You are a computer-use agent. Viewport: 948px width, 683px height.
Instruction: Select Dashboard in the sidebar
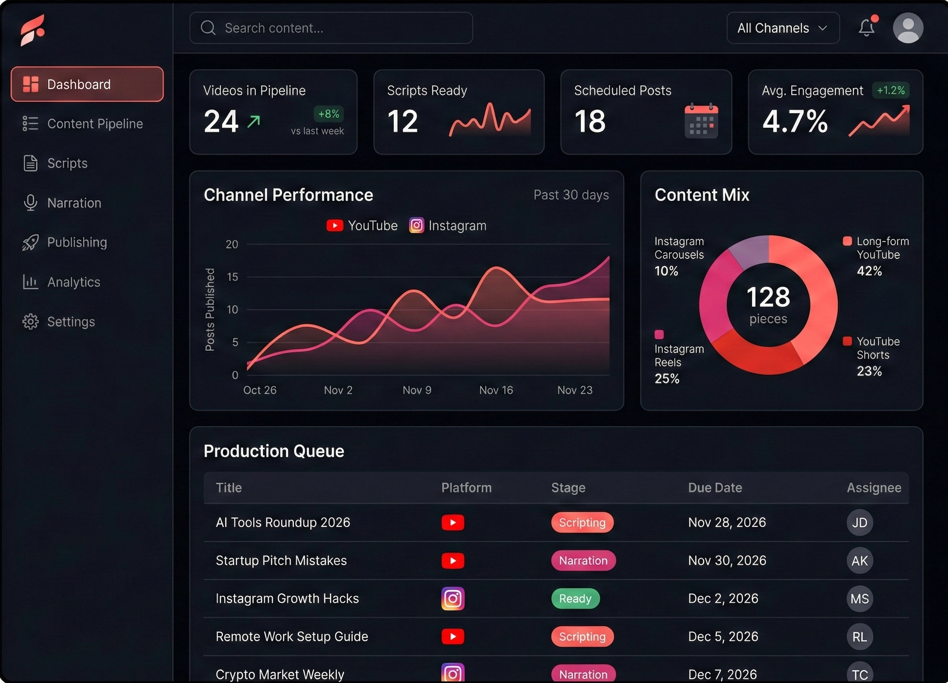point(78,84)
